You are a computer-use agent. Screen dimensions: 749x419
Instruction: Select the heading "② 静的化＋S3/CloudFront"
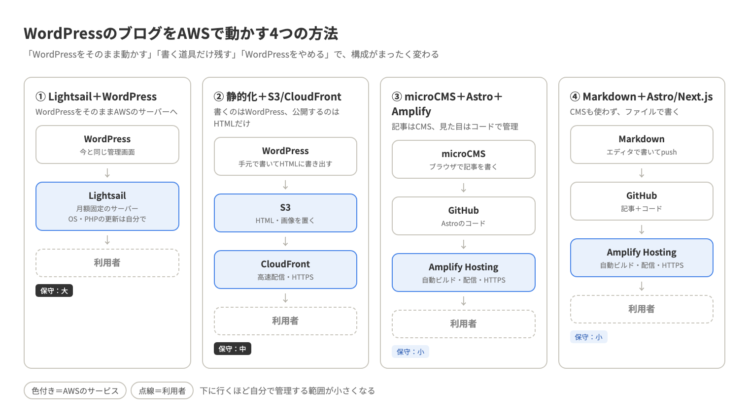point(277,97)
